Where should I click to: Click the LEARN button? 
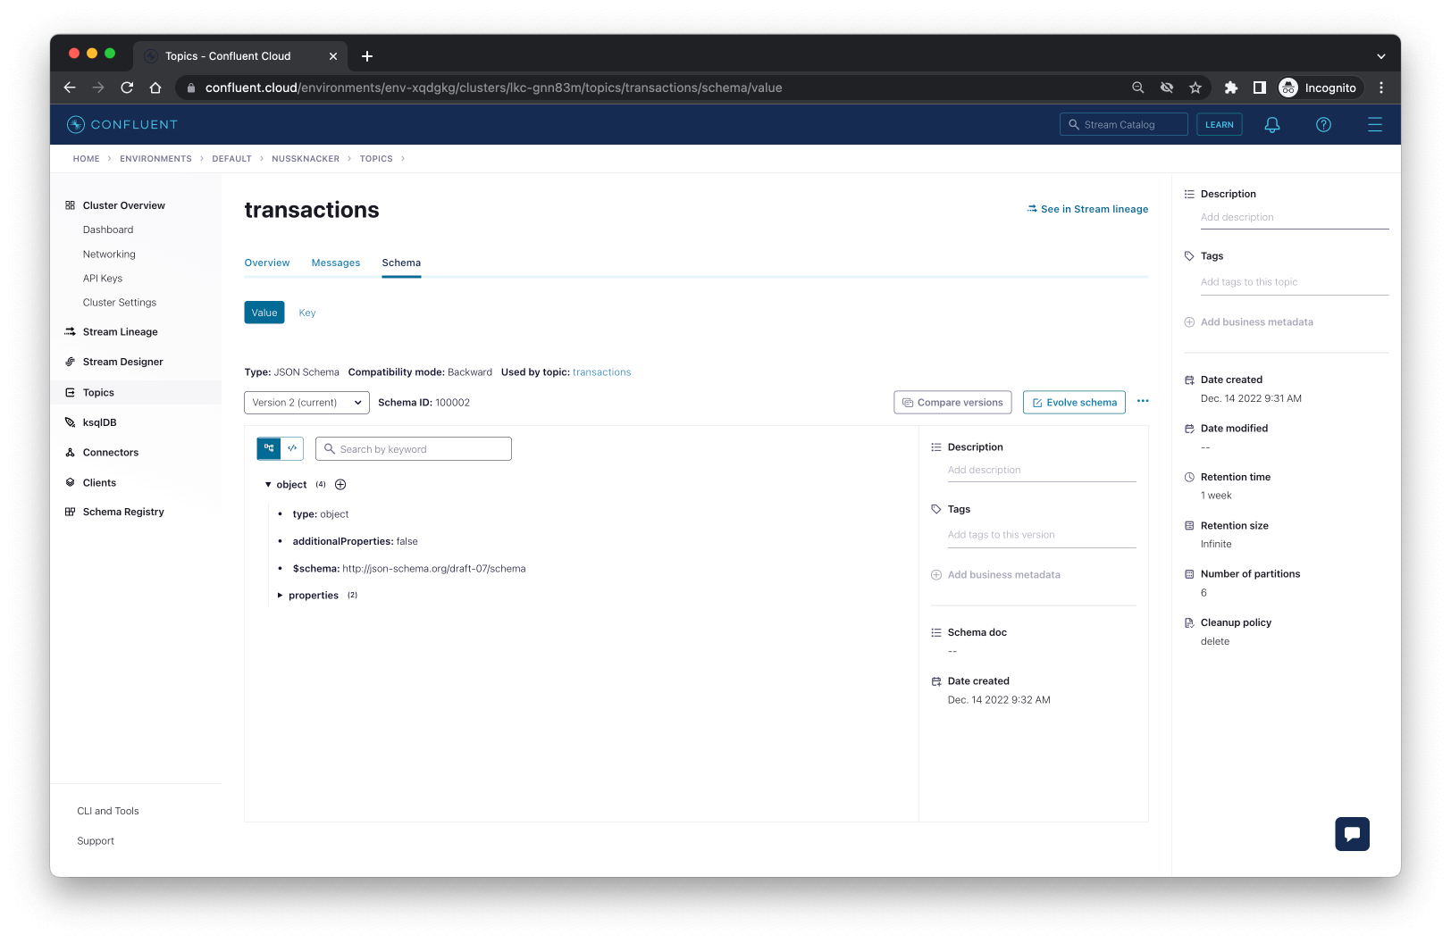click(1219, 125)
